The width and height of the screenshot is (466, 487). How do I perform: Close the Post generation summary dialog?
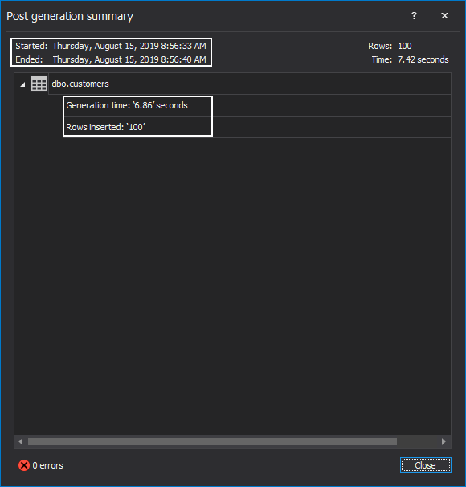444,15
